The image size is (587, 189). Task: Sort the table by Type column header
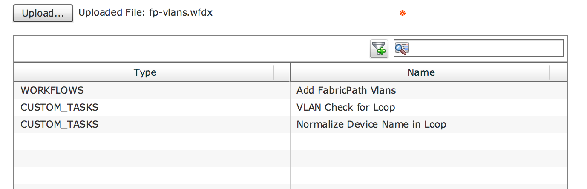[x=145, y=72]
